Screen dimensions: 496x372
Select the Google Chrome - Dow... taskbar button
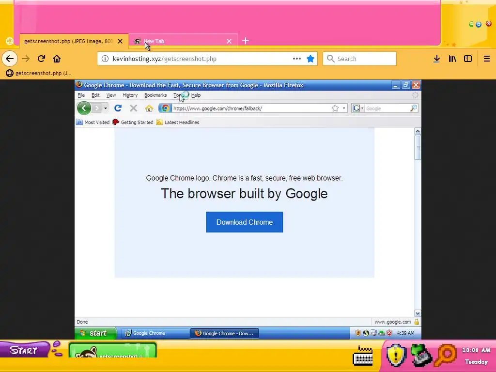click(225, 333)
